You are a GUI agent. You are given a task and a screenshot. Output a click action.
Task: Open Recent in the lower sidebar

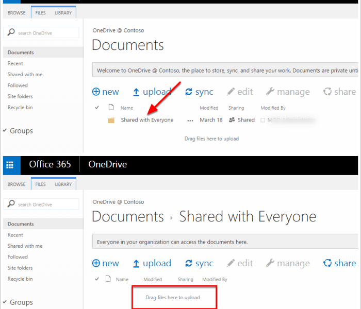pos(15,235)
